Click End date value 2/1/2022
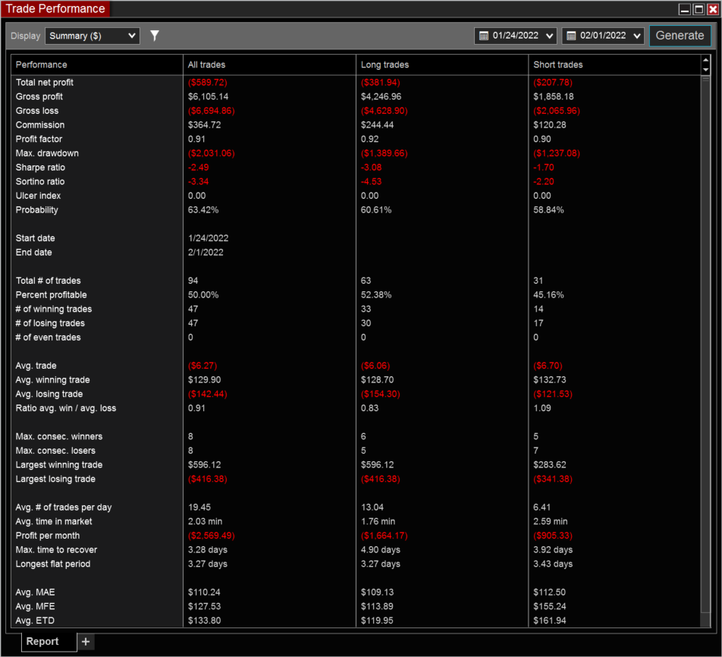722x657 pixels. [x=206, y=253]
